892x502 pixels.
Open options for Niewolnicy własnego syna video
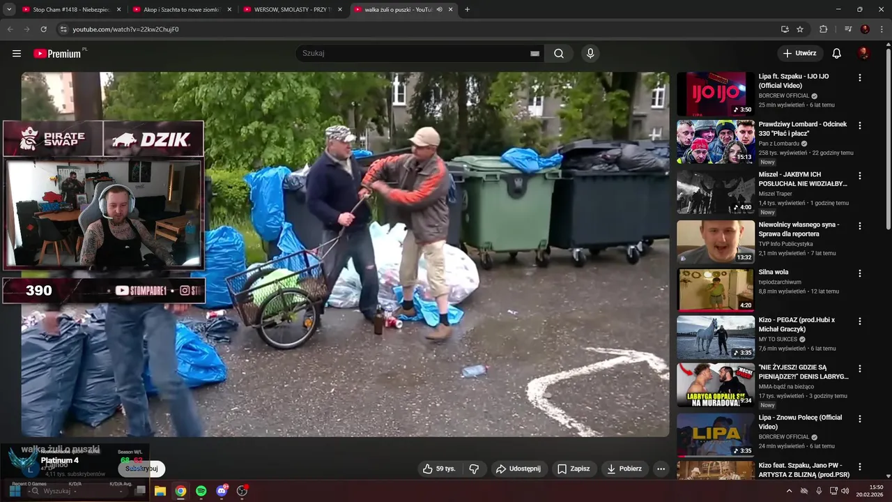[860, 226]
